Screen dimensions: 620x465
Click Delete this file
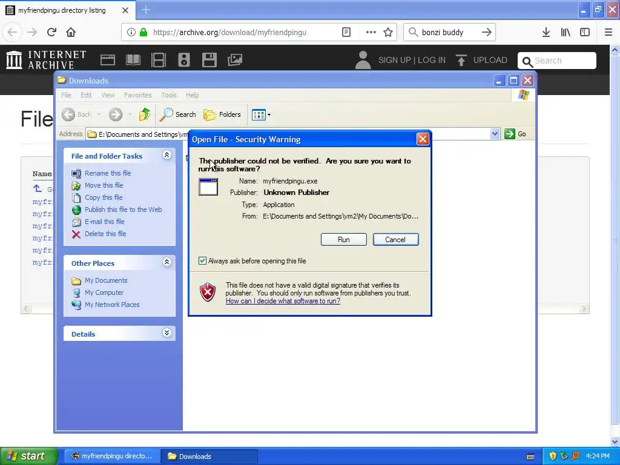105,234
